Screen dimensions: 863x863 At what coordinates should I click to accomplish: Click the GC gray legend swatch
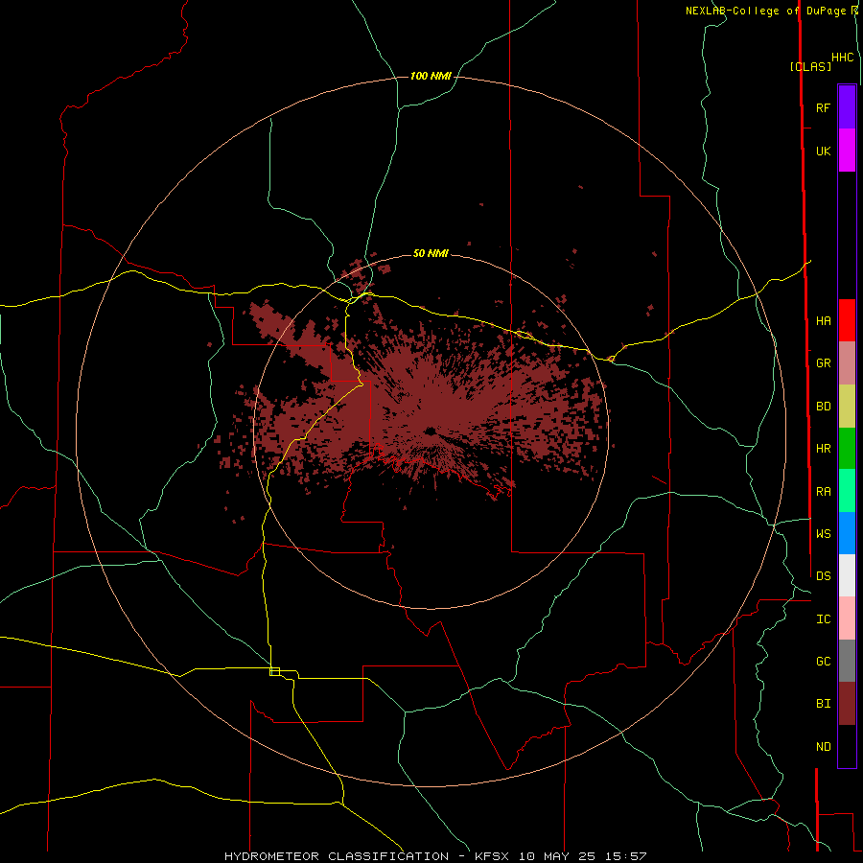click(x=847, y=661)
